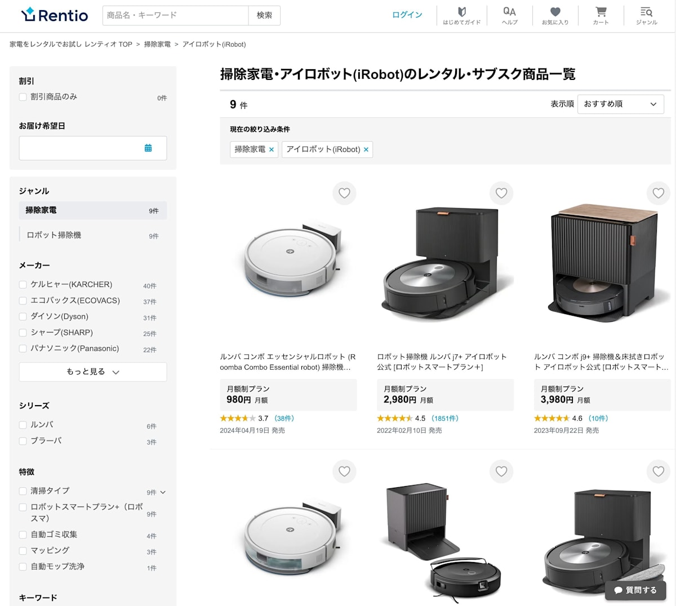Open the calendar icon for delivery date
Screen dimensions: 676x606
click(148, 148)
